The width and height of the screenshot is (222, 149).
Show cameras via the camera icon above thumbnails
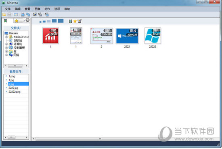point(80,21)
